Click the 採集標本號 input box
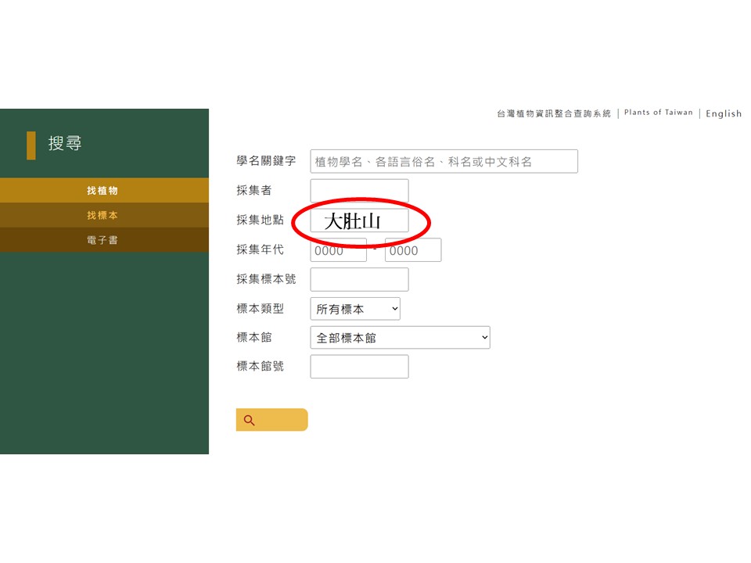 point(359,279)
